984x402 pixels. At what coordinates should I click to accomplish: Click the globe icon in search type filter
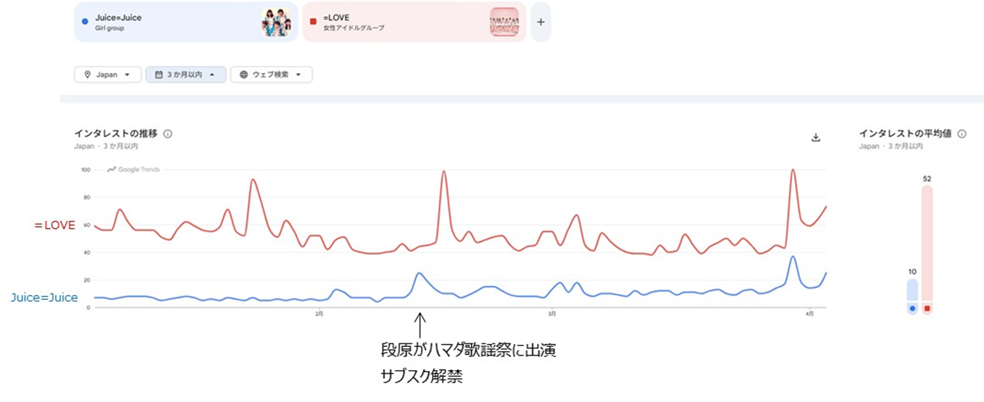[243, 75]
